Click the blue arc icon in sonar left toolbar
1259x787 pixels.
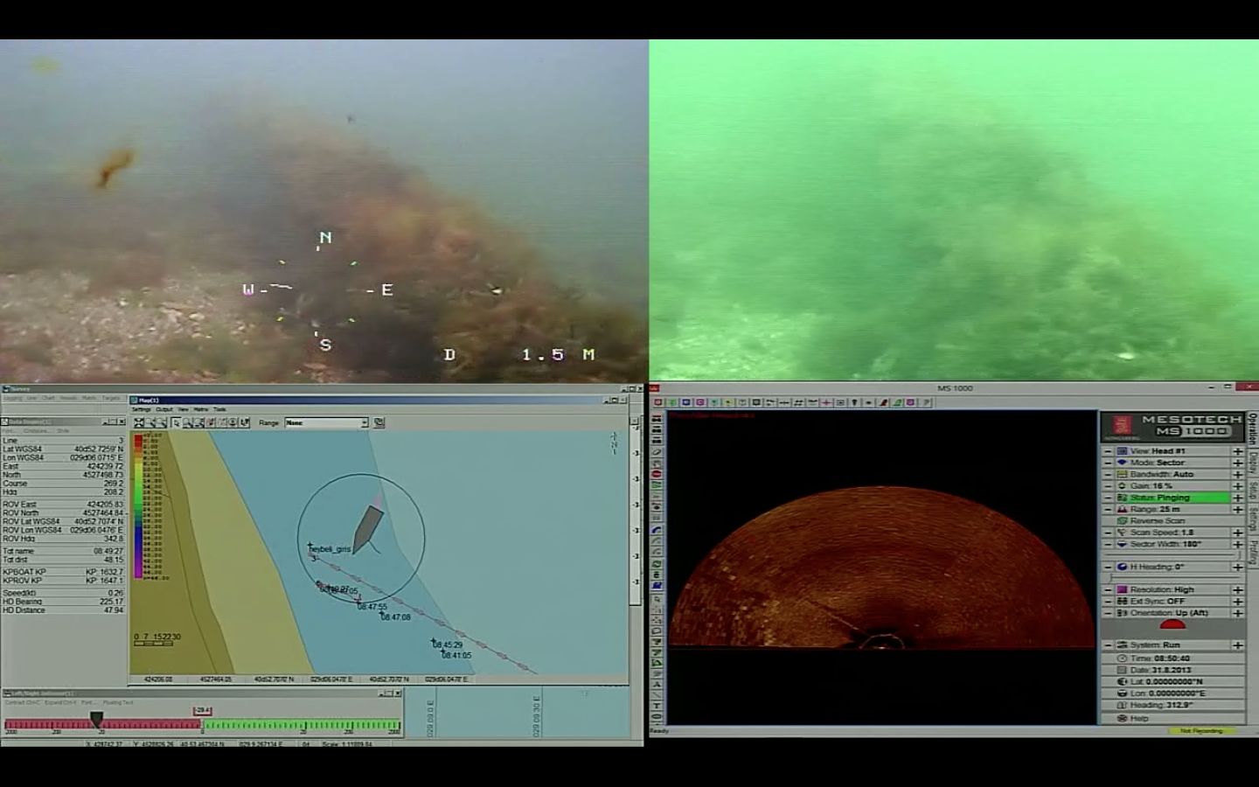point(657,530)
